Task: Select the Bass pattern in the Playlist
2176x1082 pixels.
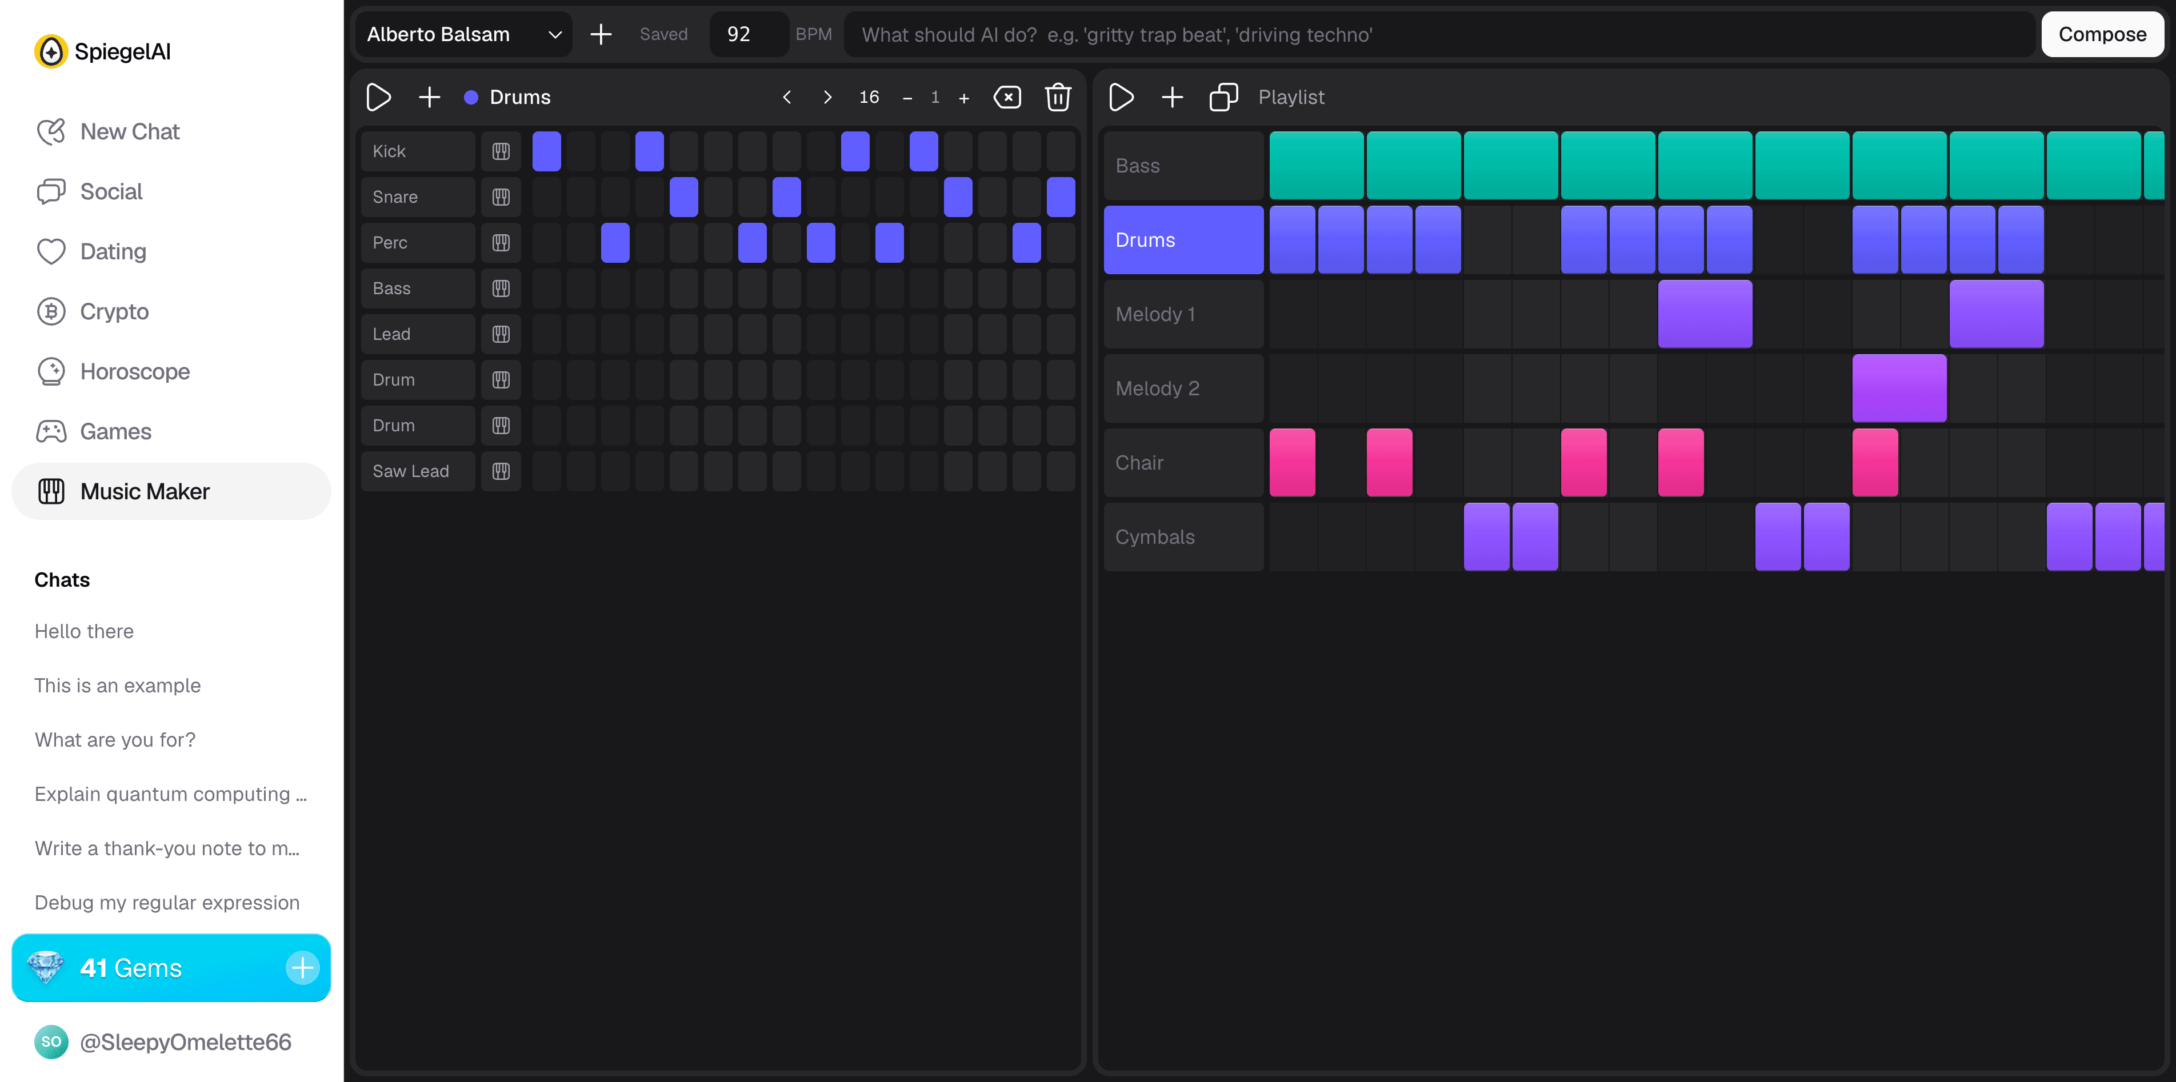Action: (x=1183, y=166)
